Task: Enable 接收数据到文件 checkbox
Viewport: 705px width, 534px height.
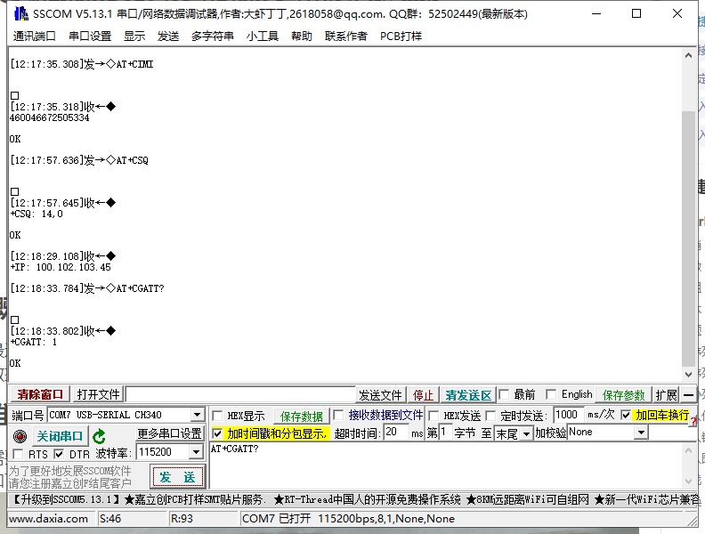Action: (338, 415)
